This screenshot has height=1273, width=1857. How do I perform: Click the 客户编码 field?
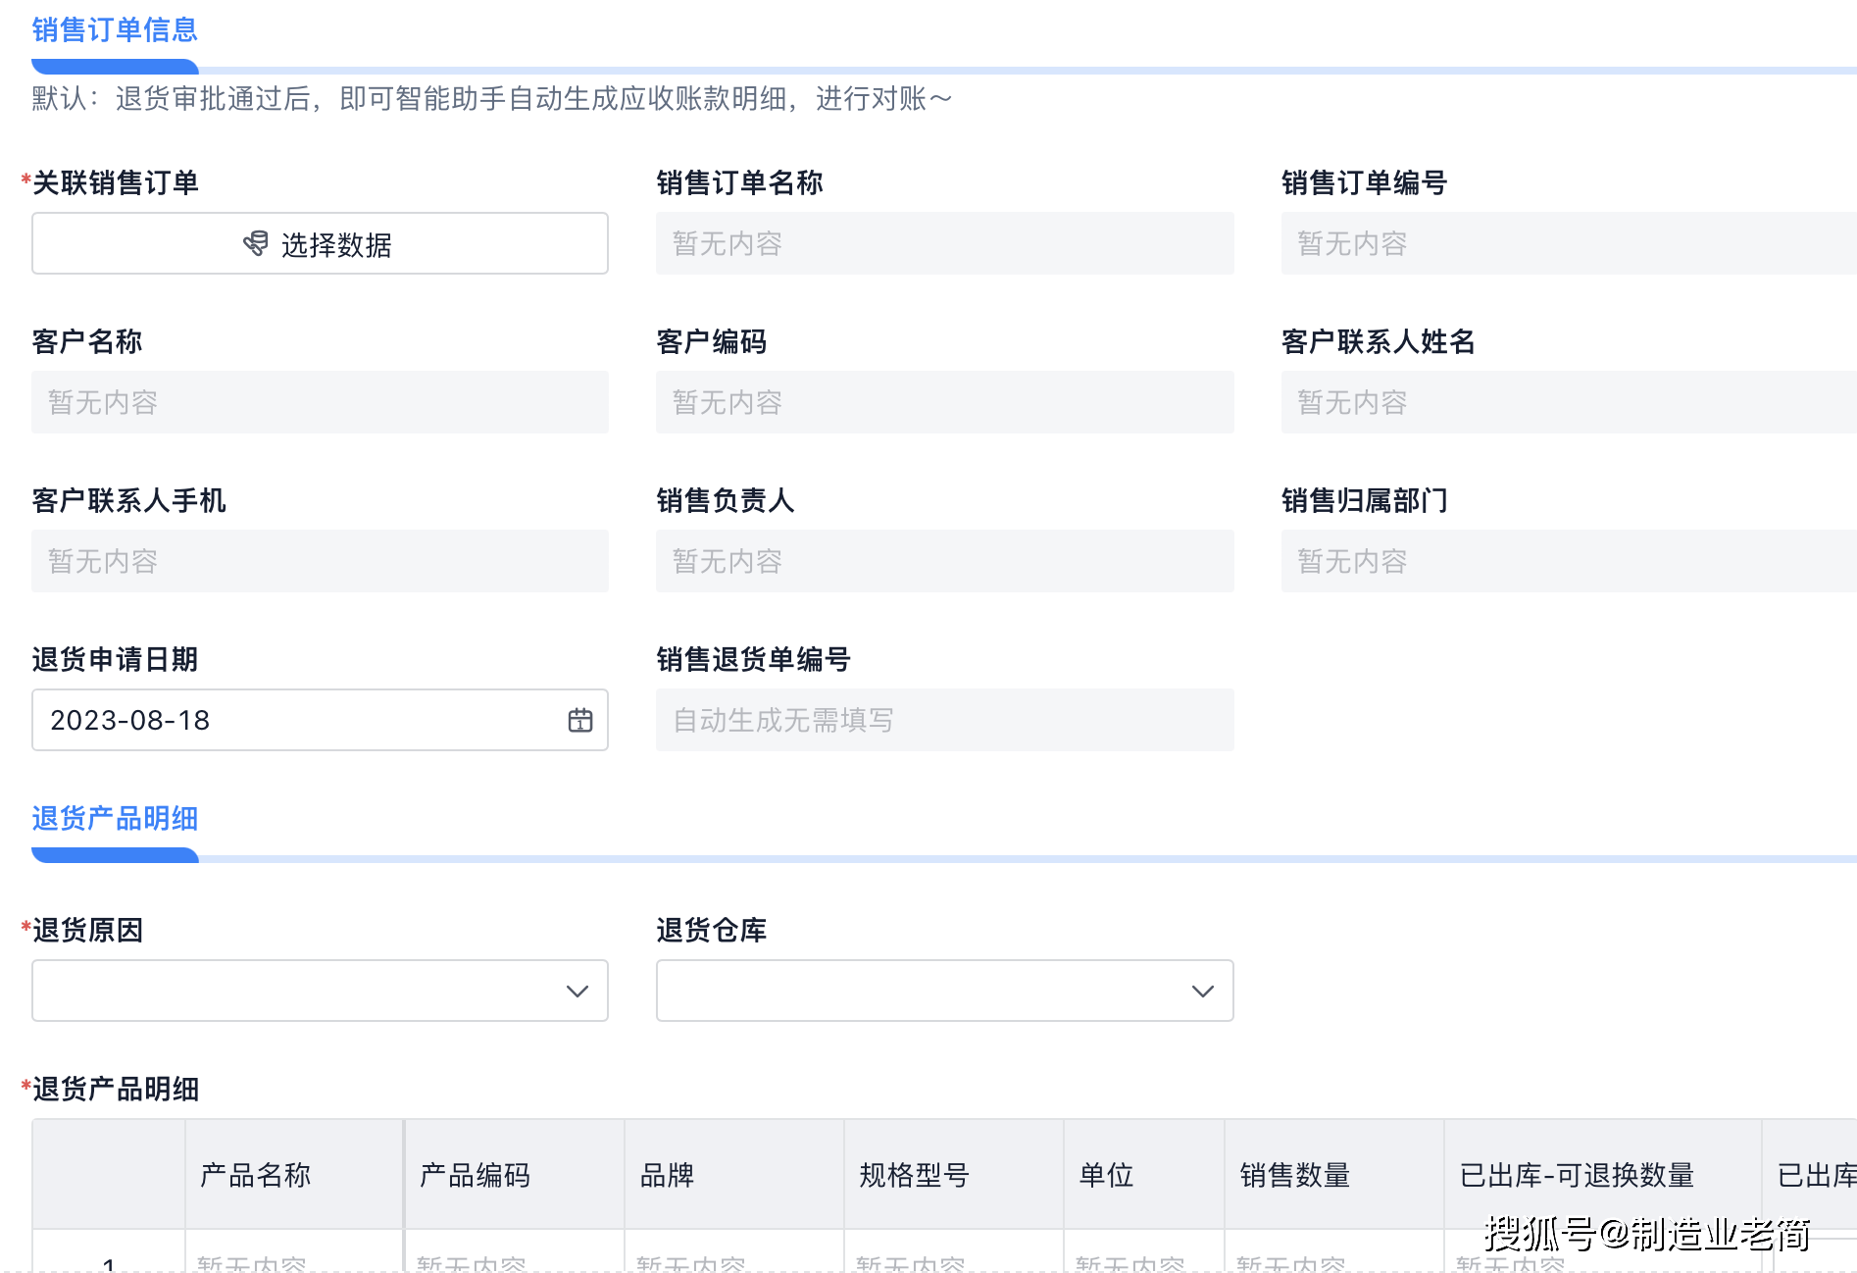(x=944, y=402)
